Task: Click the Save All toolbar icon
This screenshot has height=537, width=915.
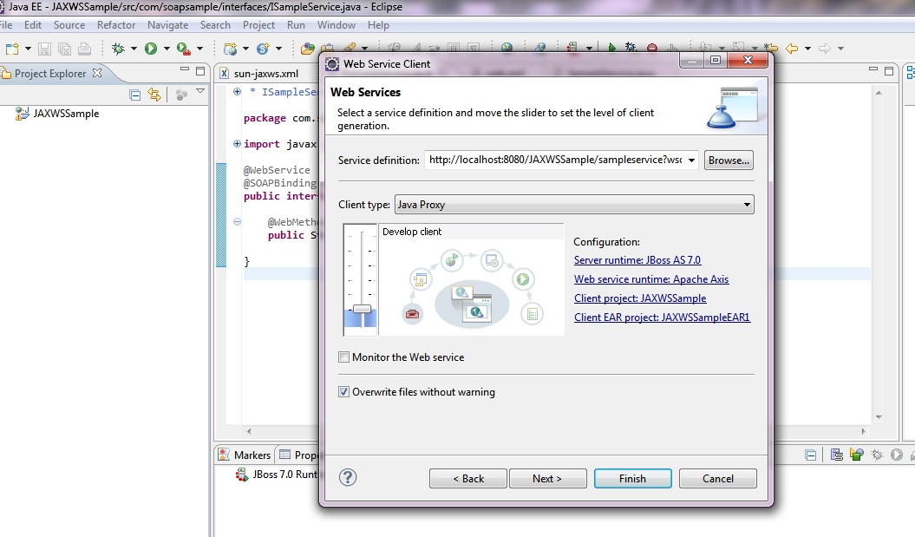Action: [64, 49]
